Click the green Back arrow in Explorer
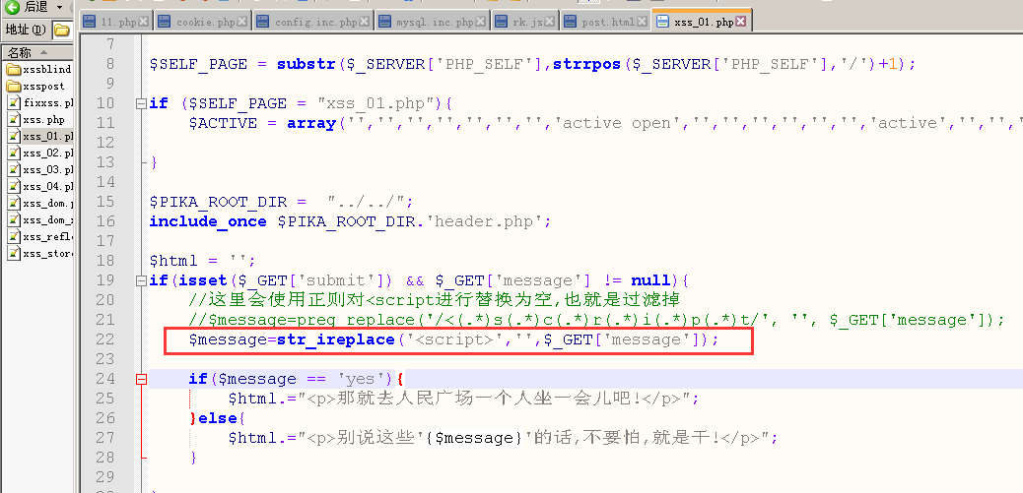The image size is (1023, 493). coord(12,7)
